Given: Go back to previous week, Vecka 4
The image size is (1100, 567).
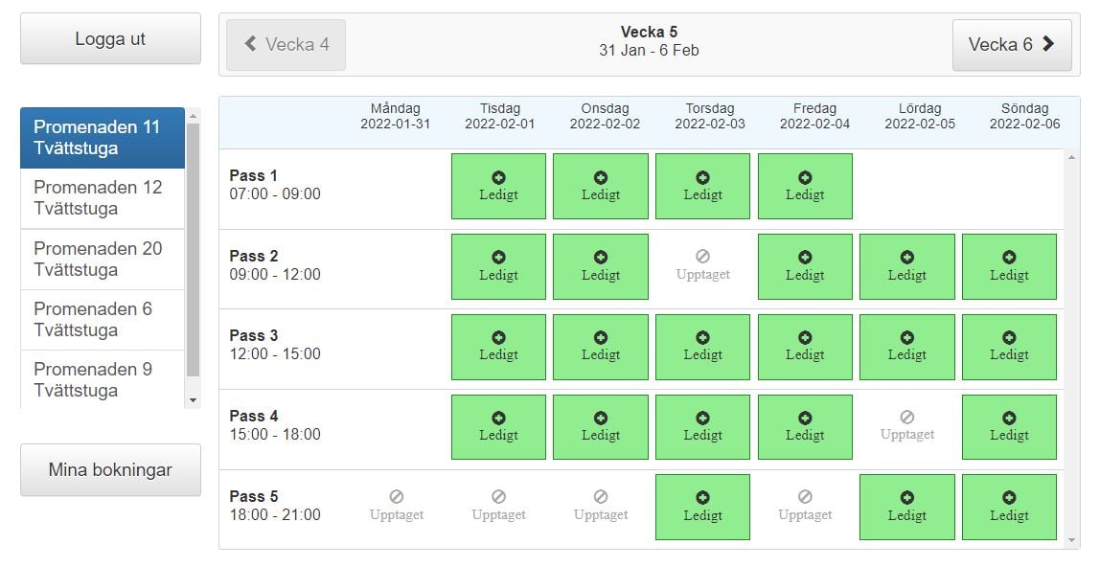Looking at the screenshot, I should tap(286, 44).
